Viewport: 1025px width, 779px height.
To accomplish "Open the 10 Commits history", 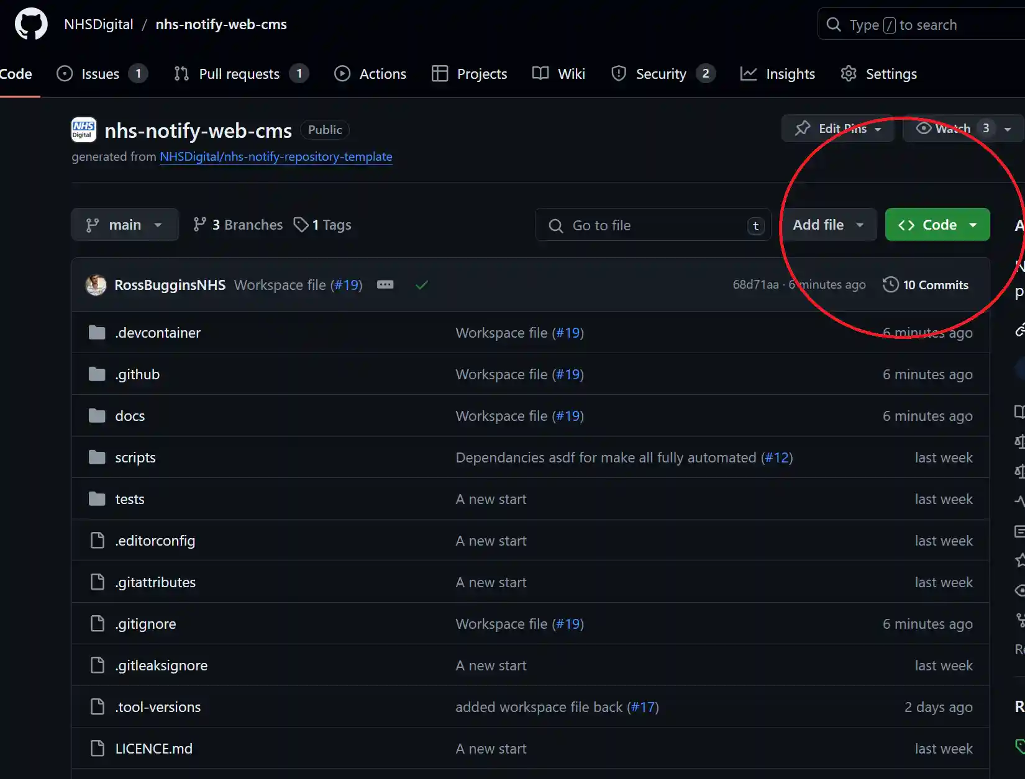I will tap(926, 285).
